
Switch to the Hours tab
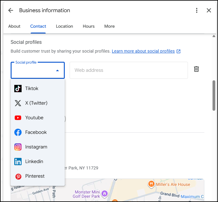point(89,26)
